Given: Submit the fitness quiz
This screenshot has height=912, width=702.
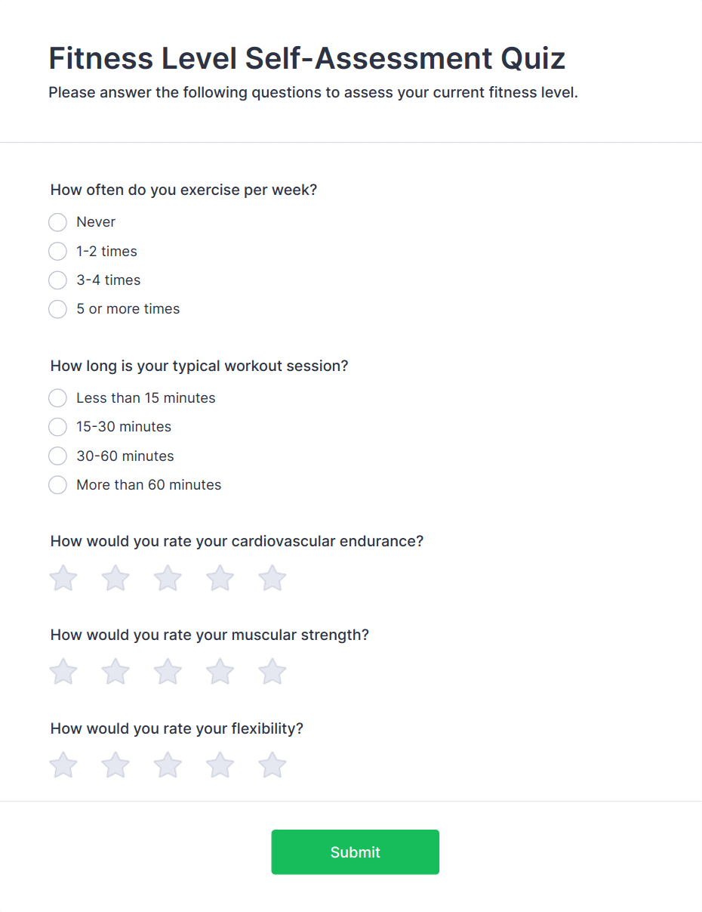Looking at the screenshot, I should (x=355, y=852).
